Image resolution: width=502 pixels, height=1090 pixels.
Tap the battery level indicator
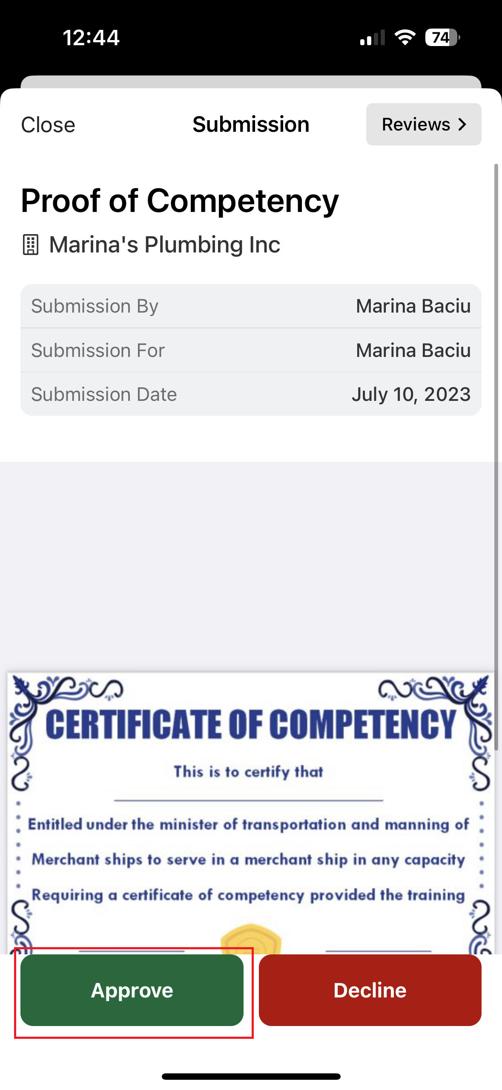tap(442, 38)
